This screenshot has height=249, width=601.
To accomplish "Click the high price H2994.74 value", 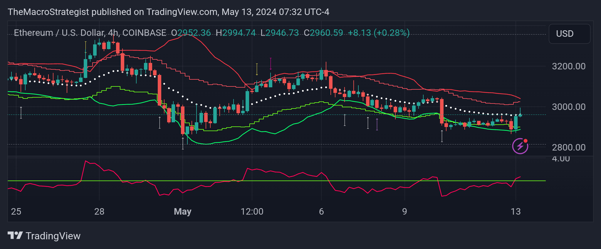I will [x=236, y=33].
